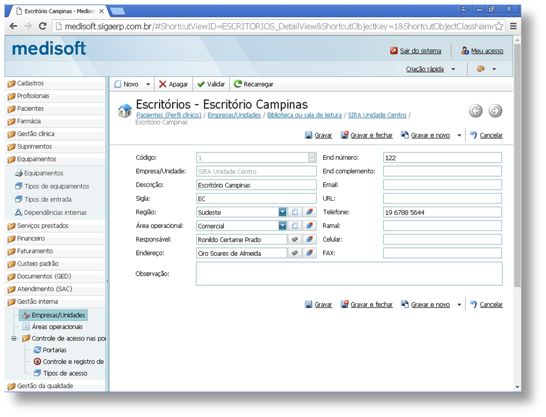
Task: Click the Sair do sistema link
Action: [420, 51]
